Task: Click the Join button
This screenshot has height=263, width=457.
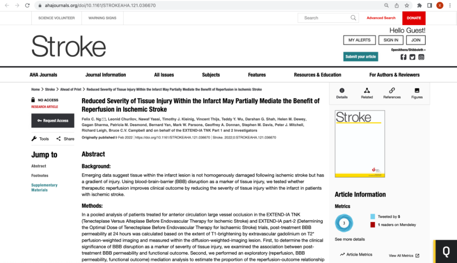Action: tap(416, 40)
